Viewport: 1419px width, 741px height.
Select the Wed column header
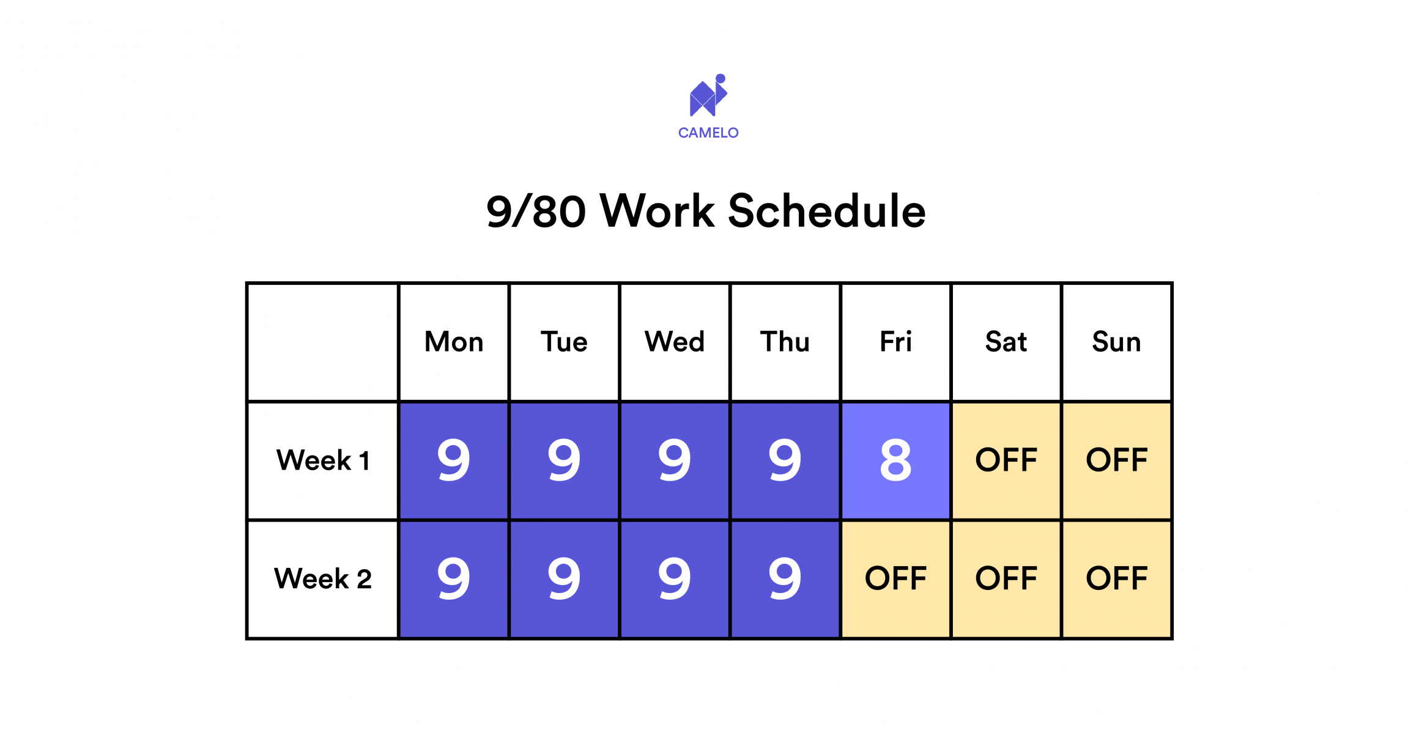pyautogui.click(x=675, y=342)
